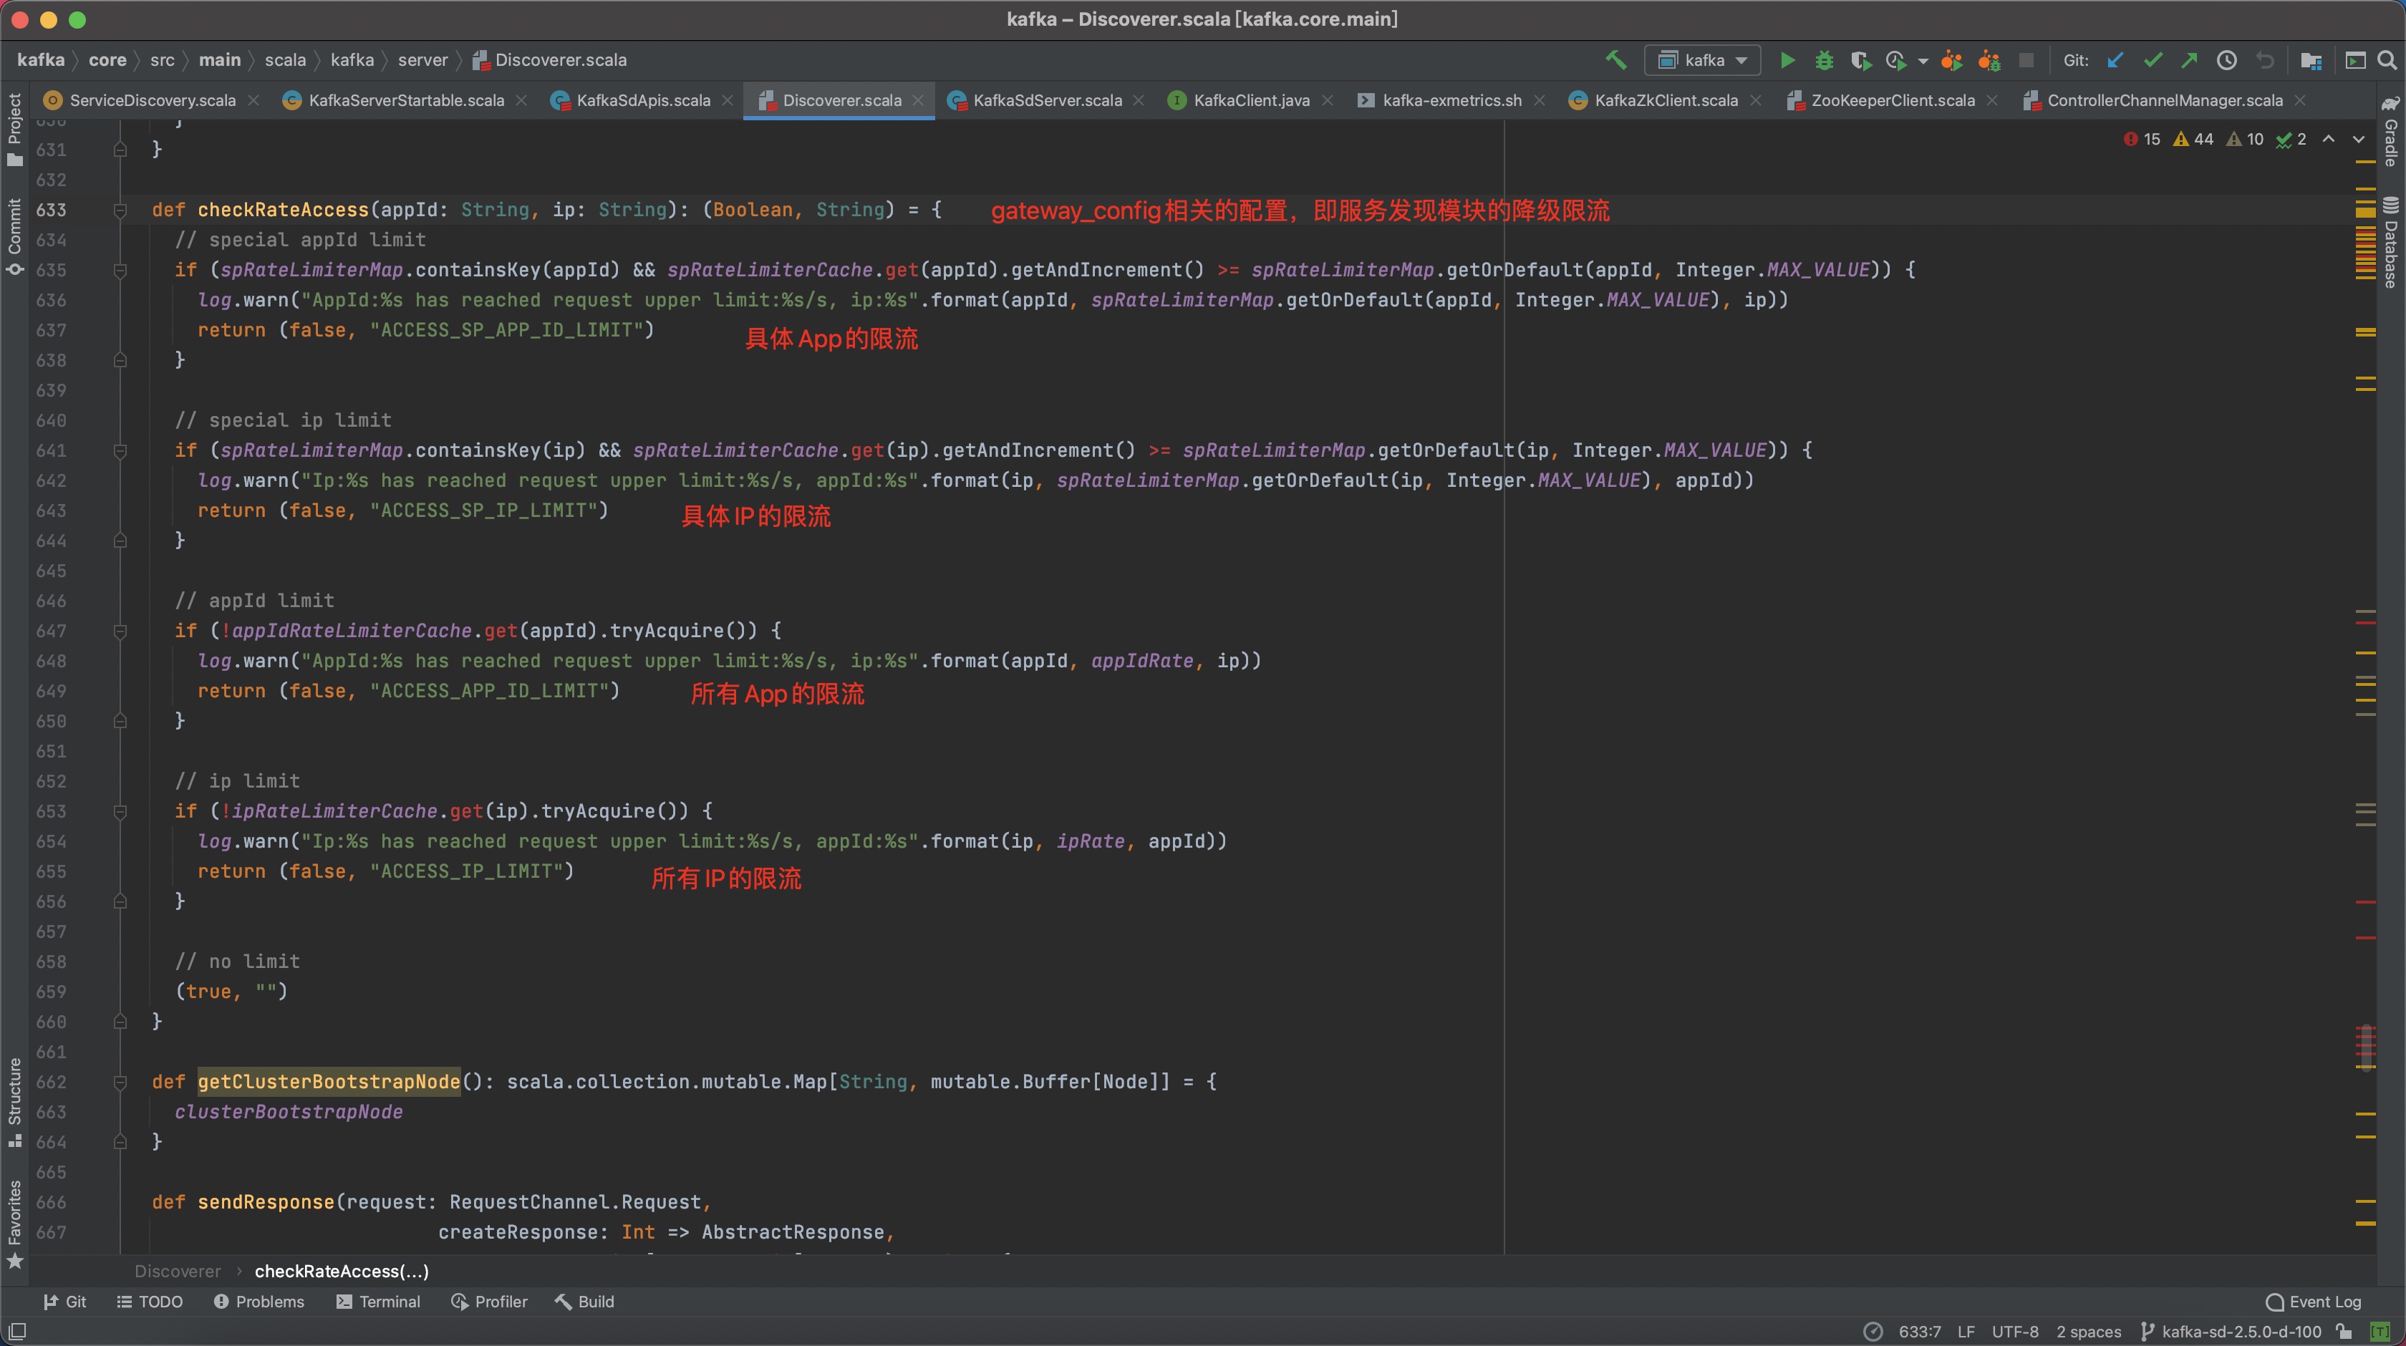Collapse getClusterBootstrapNode fold marker
The image size is (2406, 1346).
click(120, 1082)
